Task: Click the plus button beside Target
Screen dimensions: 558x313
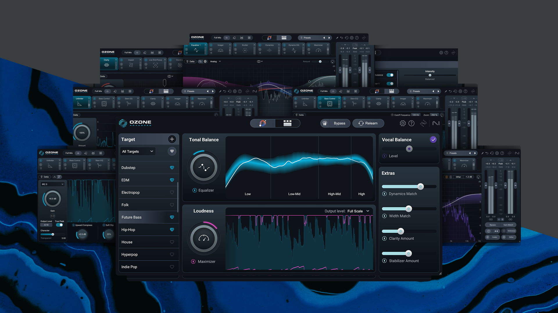Action: point(172,139)
